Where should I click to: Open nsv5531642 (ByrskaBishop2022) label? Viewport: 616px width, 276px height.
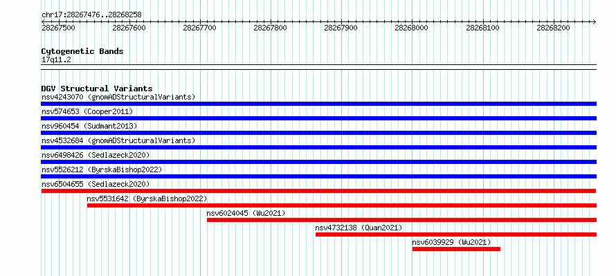click(x=147, y=199)
